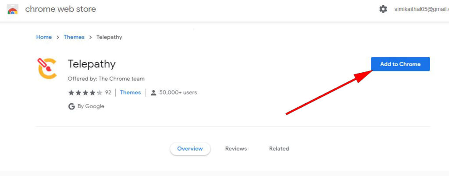Click the "50,000+ users" label
This screenshot has width=449, height=176.
178,93
